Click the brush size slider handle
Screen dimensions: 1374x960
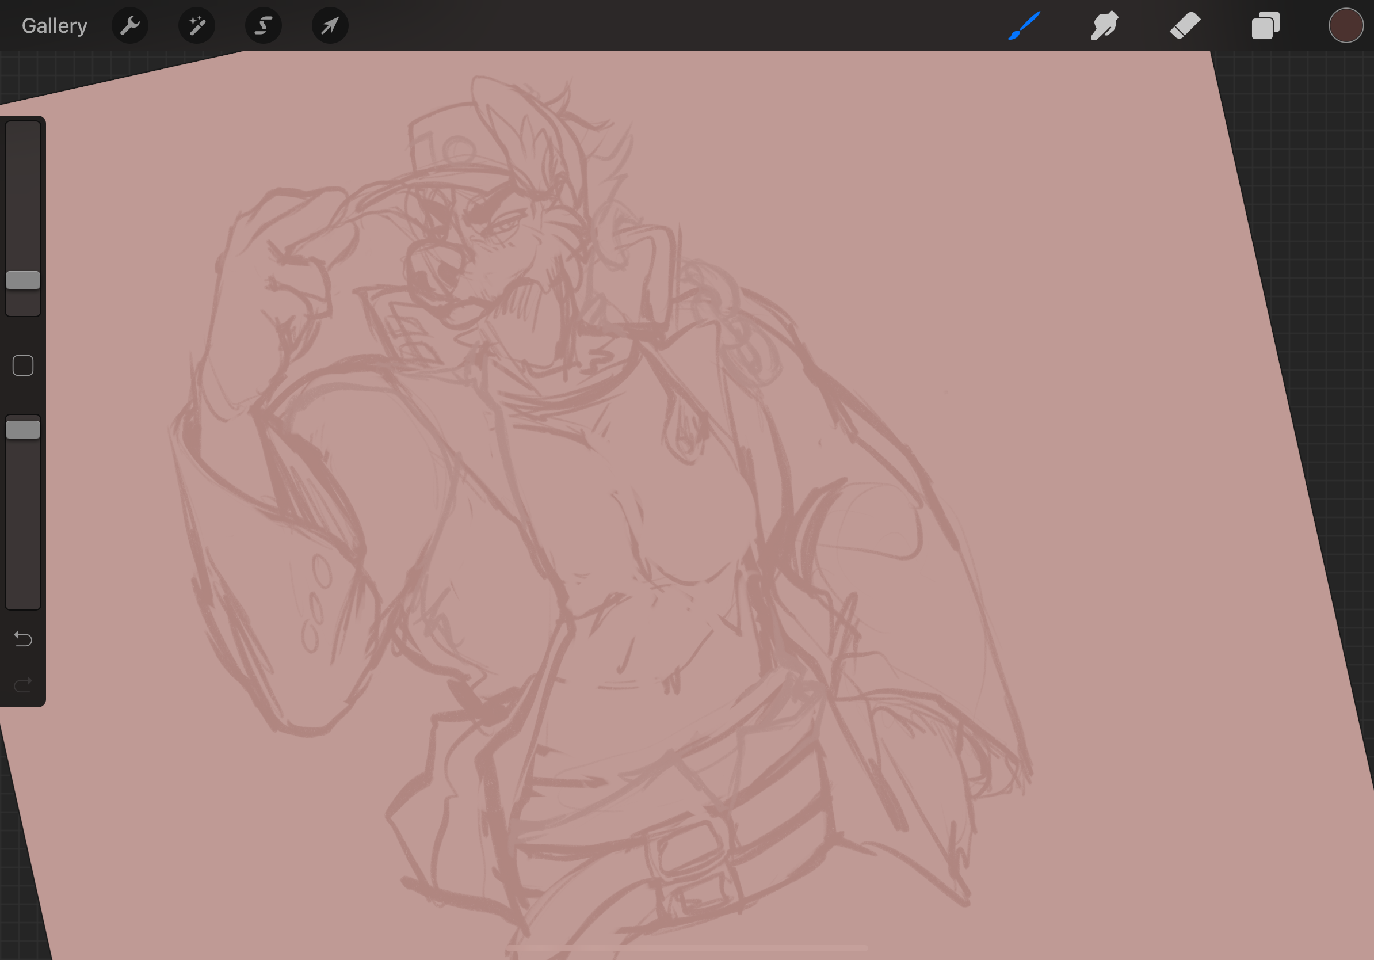pyautogui.click(x=23, y=280)
